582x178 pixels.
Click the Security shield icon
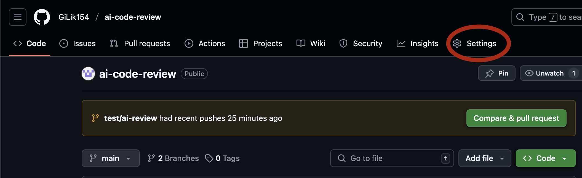pyautogui.click(x=343, y=43)
